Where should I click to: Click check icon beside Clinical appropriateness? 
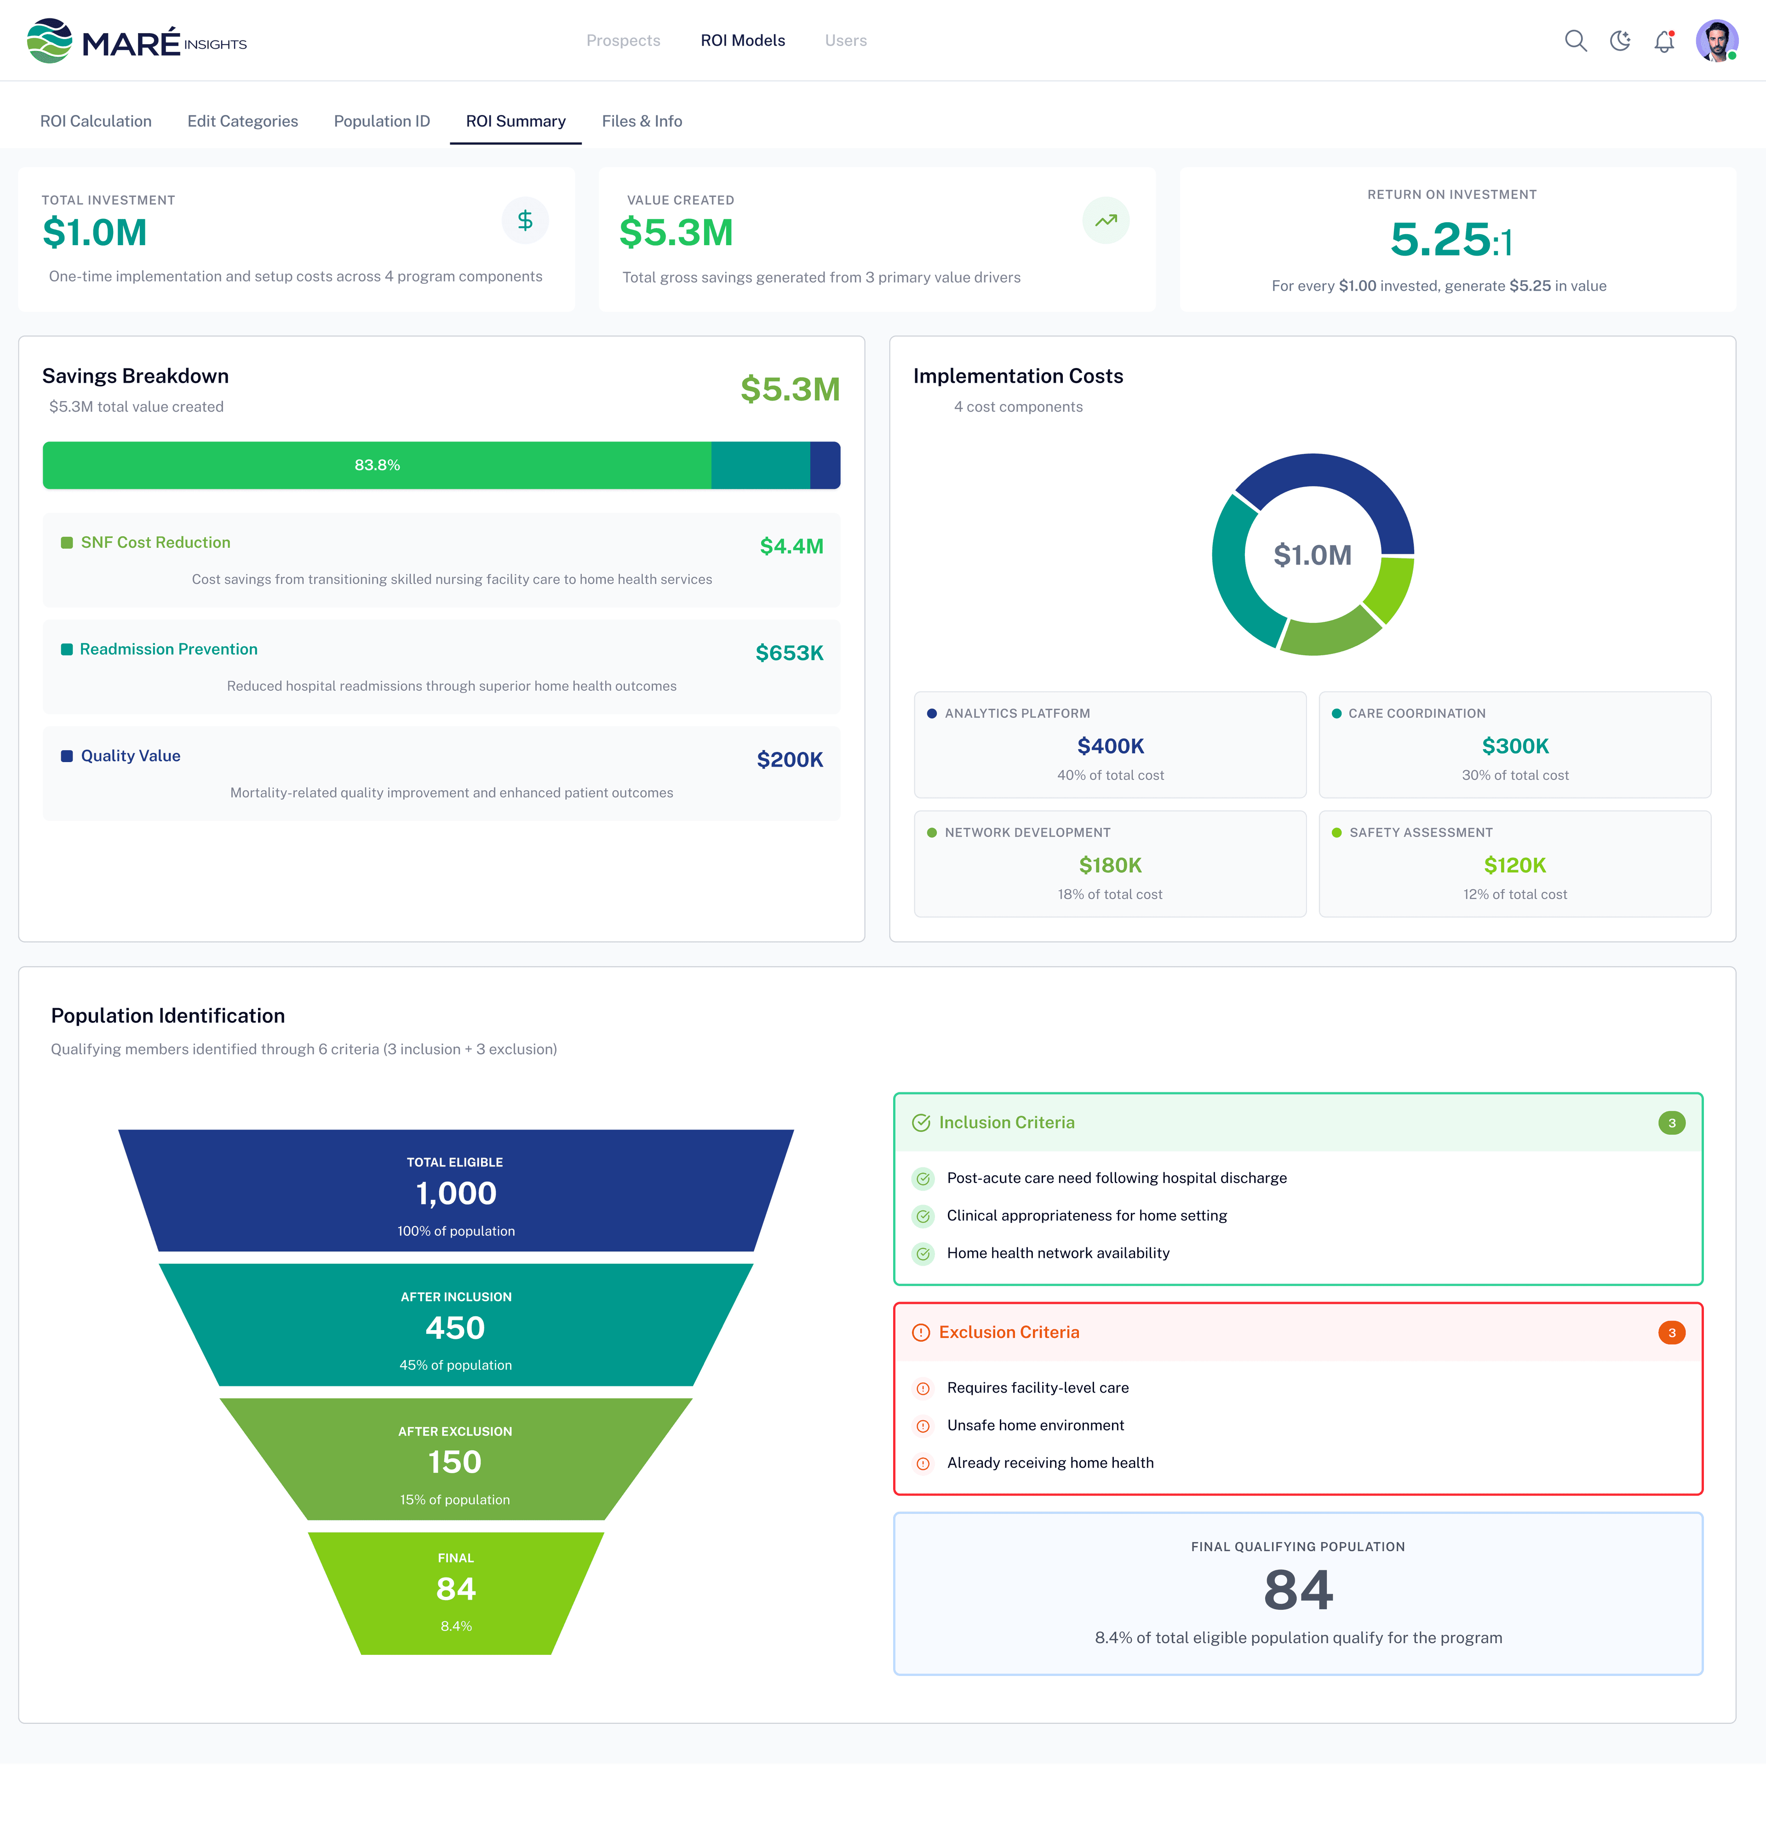click(x=923, y=1216)
